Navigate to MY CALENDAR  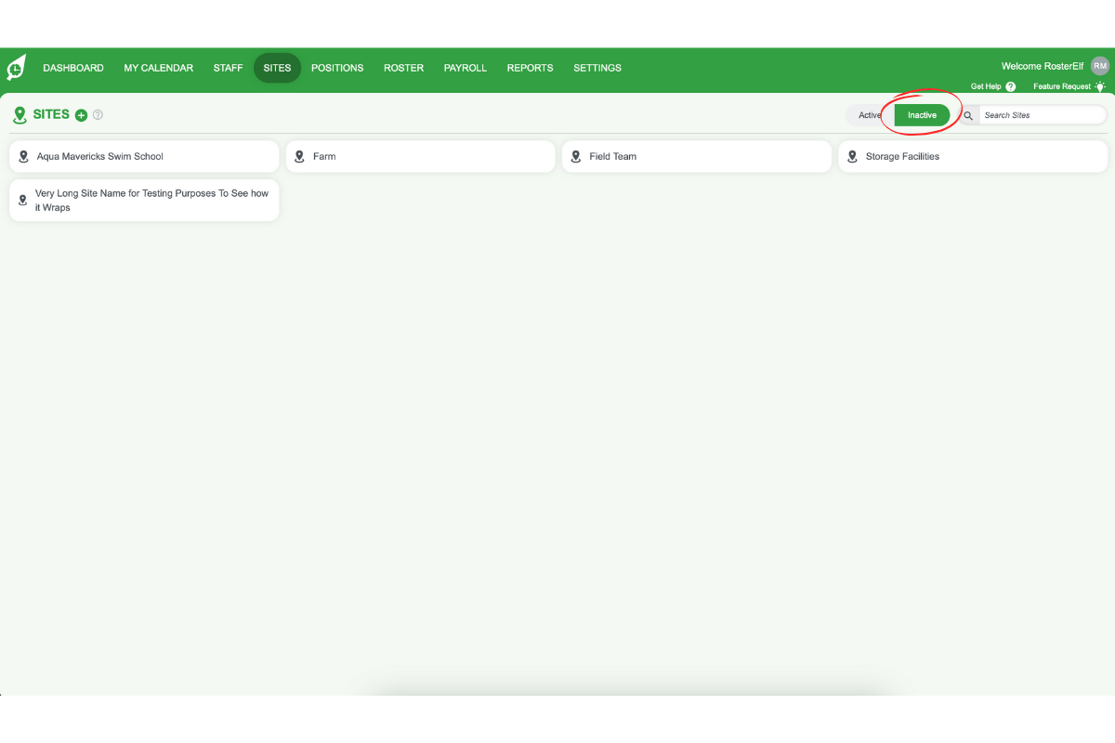click(x=158, y=68)
